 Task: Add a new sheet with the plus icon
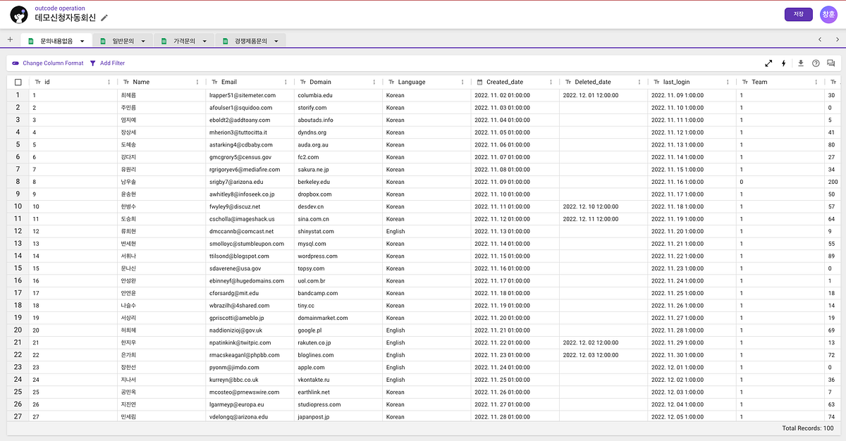pos(10,40)
